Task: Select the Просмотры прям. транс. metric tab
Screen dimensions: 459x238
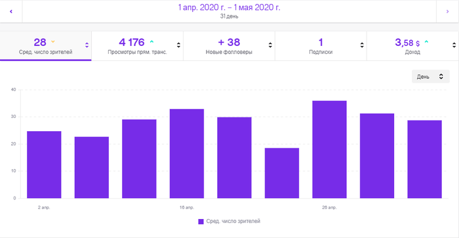Action: click(137, 46)
